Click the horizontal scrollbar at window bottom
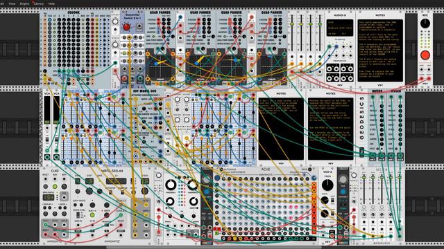The width and height of the screenshot is (444, 249). tap(214, 248)
